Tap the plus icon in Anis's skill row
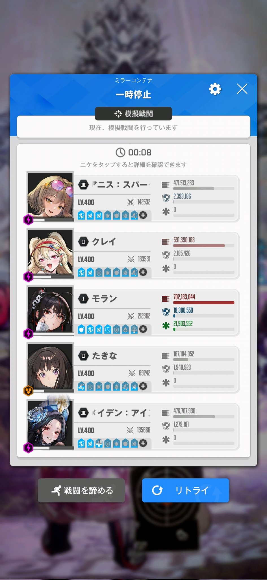Viewport: 267px width, 580px height. click(143, 215)
